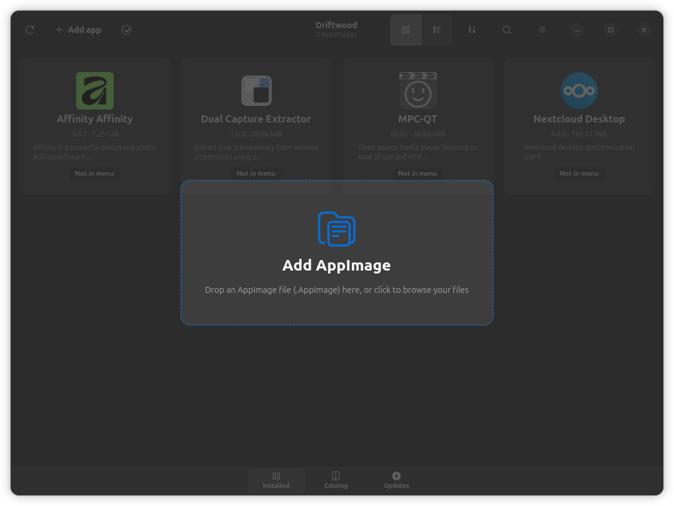Switch to the Catalog tab
This screenshot has width=674, height=506.
tap(336, 480)
